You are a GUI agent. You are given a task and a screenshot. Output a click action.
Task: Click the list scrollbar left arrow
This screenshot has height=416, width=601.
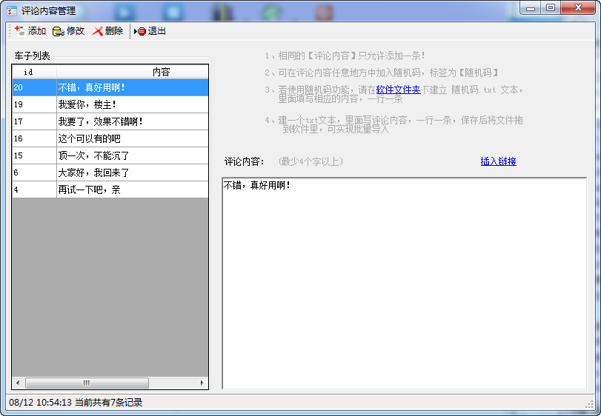tap(18, 383)
